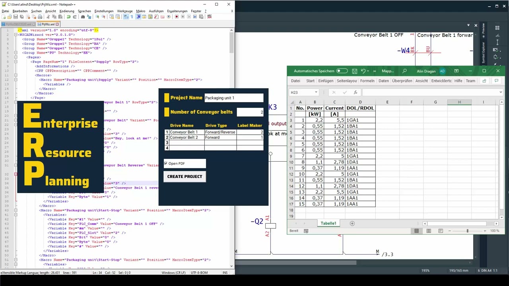Image resolution: width=509 pixels, height=286 pixels.
Task: Select the Conveyor Belt 2 drive name cell
Action: (x=187, y=137)
